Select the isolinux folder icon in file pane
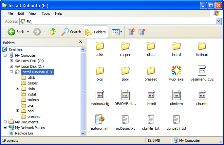Image resolution: width=224 pixels, height=145 pixels. [202, 46]
